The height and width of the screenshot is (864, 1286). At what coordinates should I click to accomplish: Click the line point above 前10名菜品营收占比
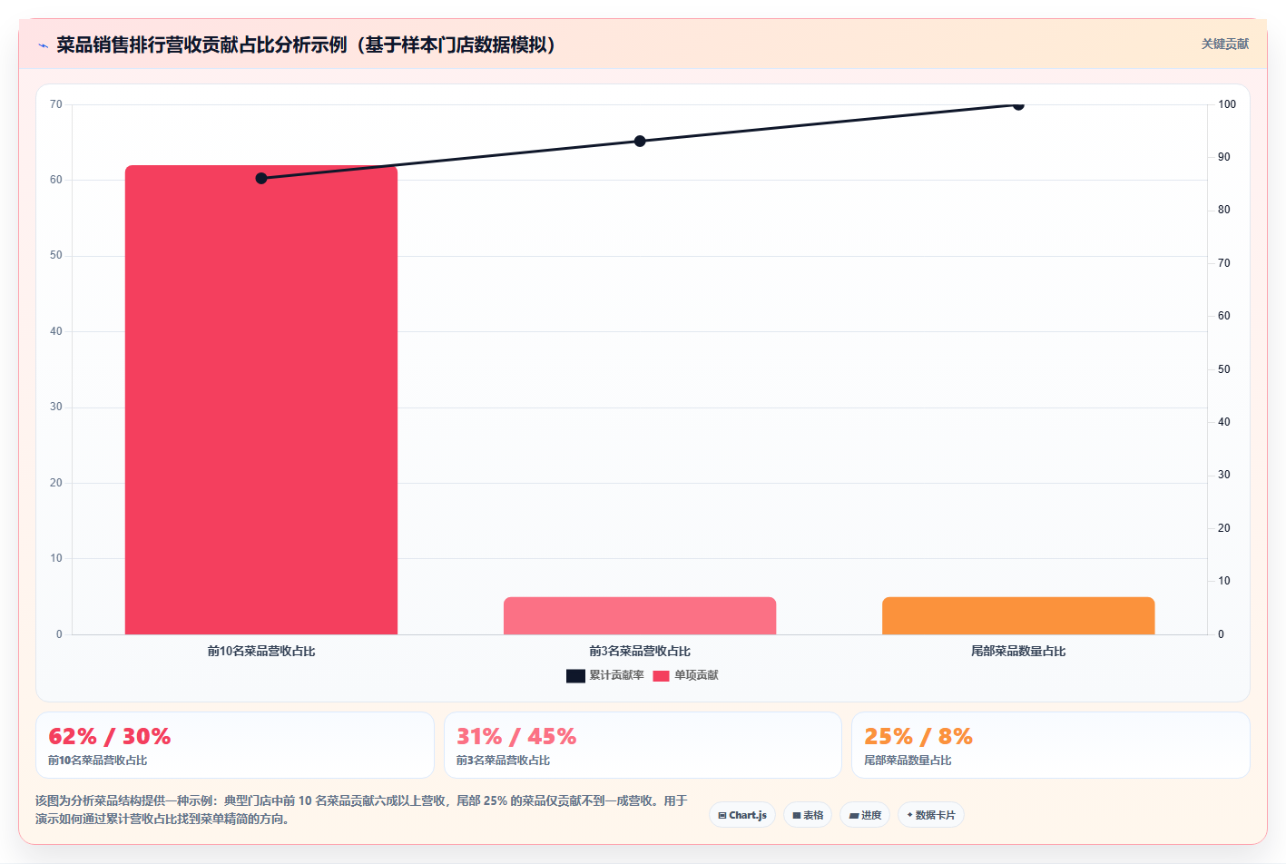[x=261, y=178]
